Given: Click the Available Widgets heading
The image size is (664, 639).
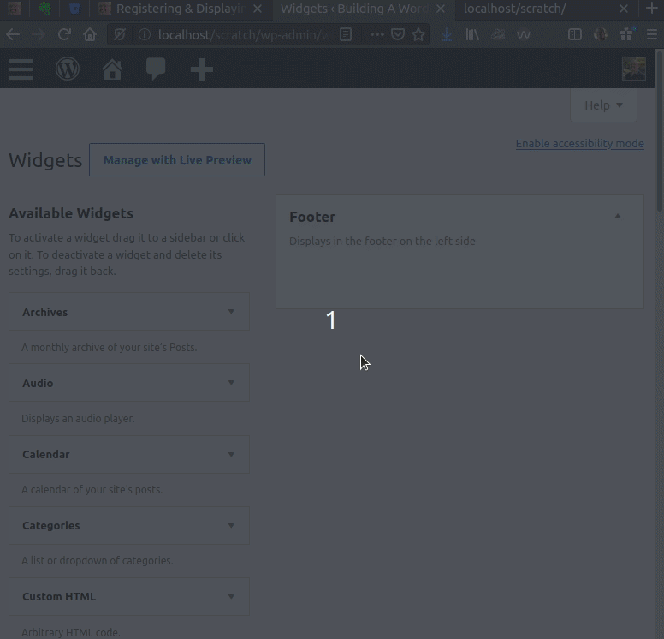Looking at the screenshot, I should click(x=71, y=213).
